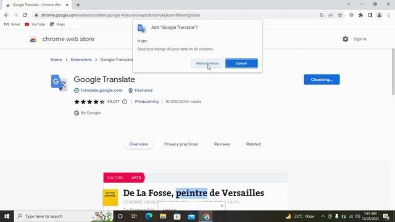Open Chrome Web Store settings gear

coord(346,39)
